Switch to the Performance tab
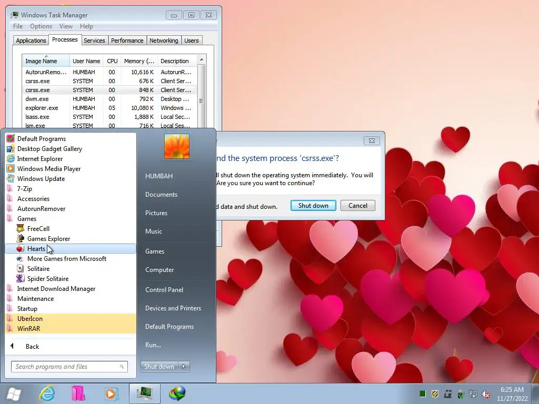Image resolution: width=539 pixels, height=404 pixels. 127,41
